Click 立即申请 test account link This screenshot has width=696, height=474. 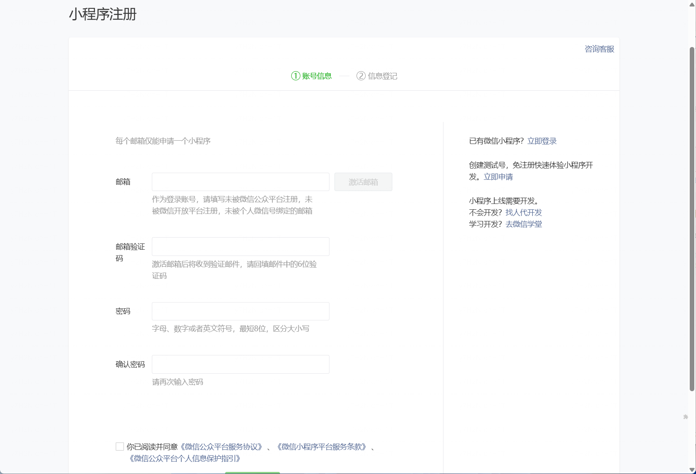tap(498, 176)
